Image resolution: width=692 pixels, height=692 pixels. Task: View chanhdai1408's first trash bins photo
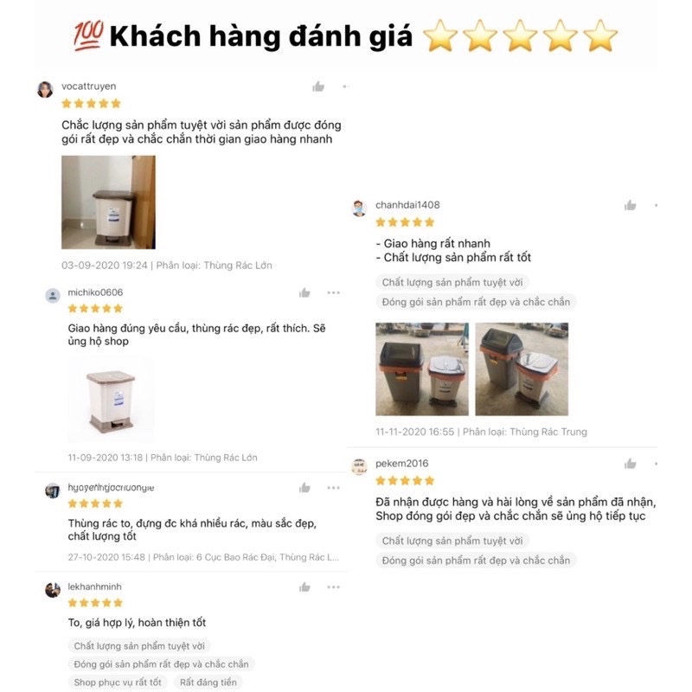coord(422,369)
